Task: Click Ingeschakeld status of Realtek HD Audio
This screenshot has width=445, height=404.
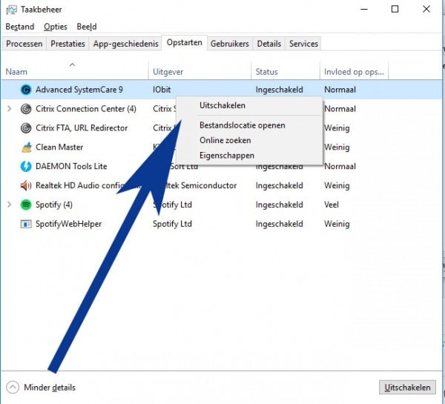Action: 280,185
